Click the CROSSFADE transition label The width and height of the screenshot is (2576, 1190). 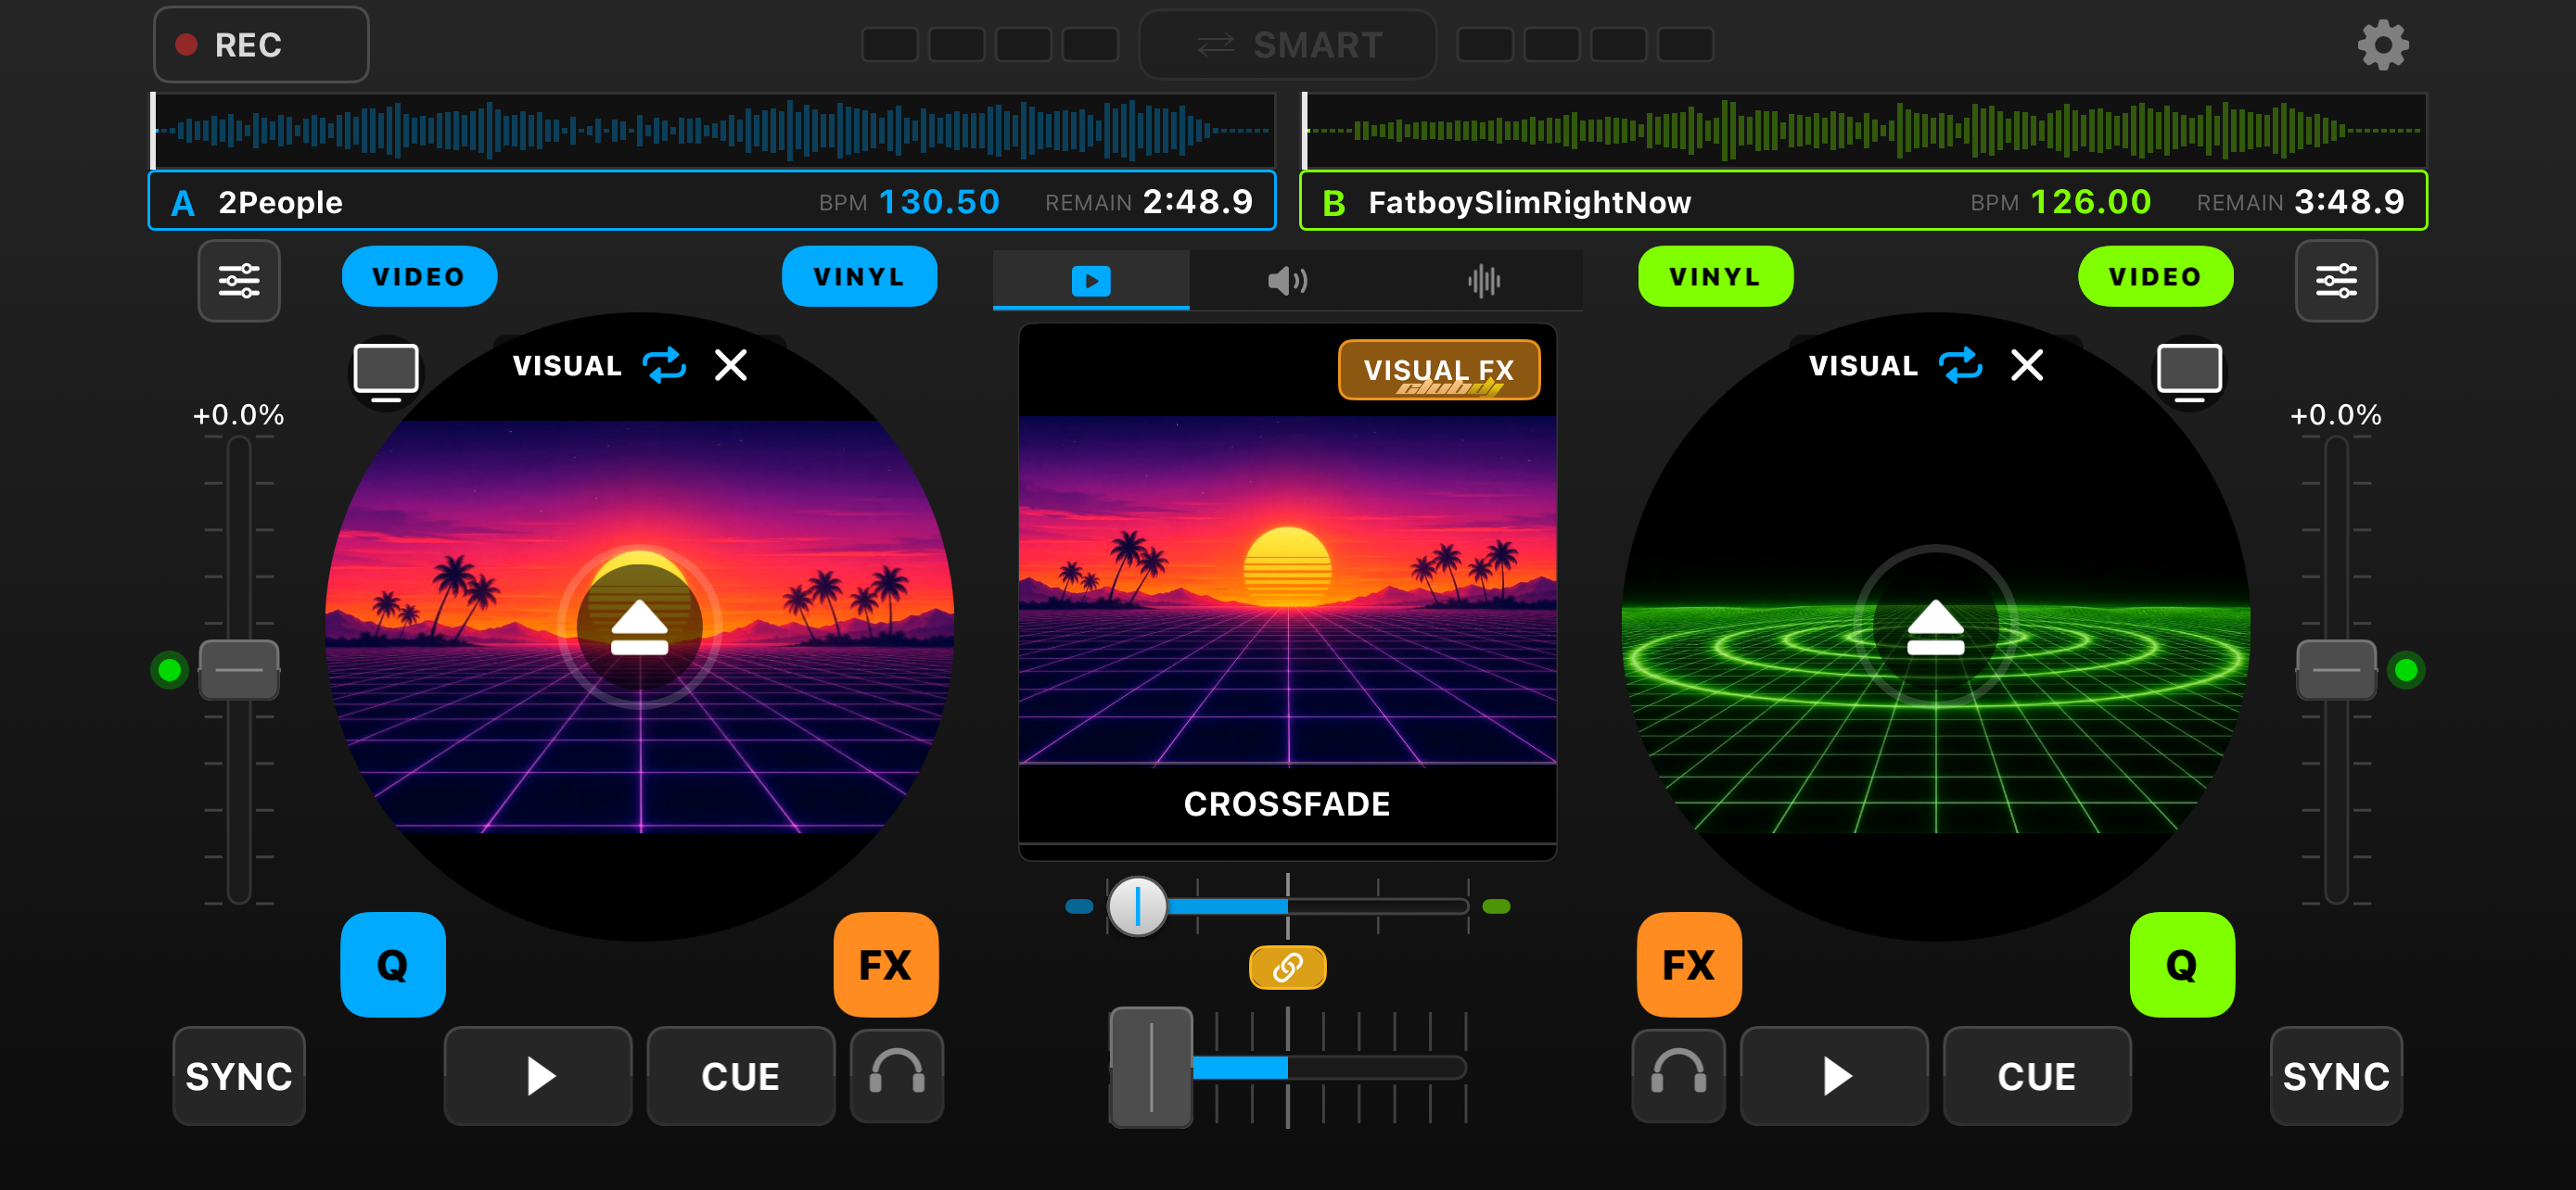1287,804
